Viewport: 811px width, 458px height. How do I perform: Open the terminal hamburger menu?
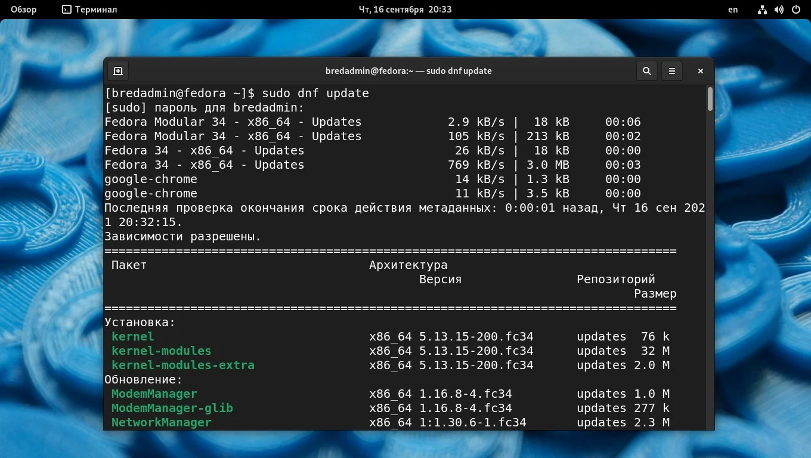(x=672, y=71)
